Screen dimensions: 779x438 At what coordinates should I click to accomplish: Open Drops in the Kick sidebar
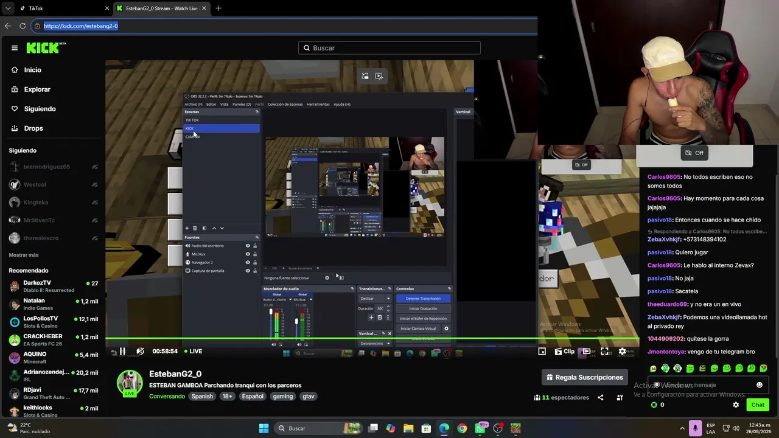pos(33,128)
